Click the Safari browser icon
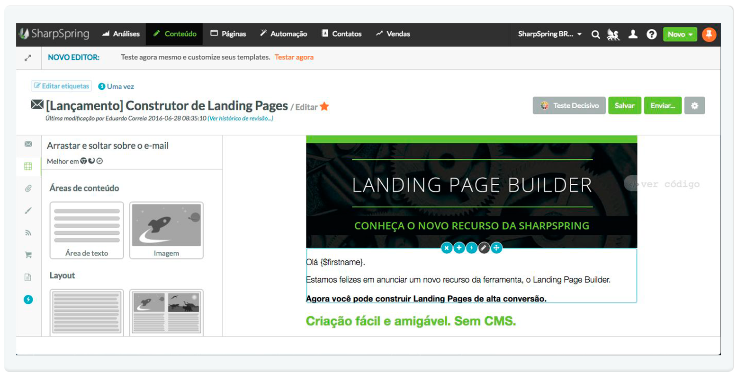This screenshot has width=737, height=378. click(x=99, y=161)
